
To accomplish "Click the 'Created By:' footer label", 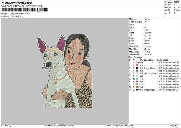I will 6,126.
